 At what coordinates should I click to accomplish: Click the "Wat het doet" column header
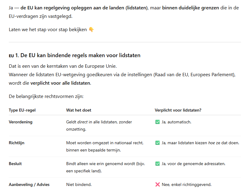(x=79, y=110)
